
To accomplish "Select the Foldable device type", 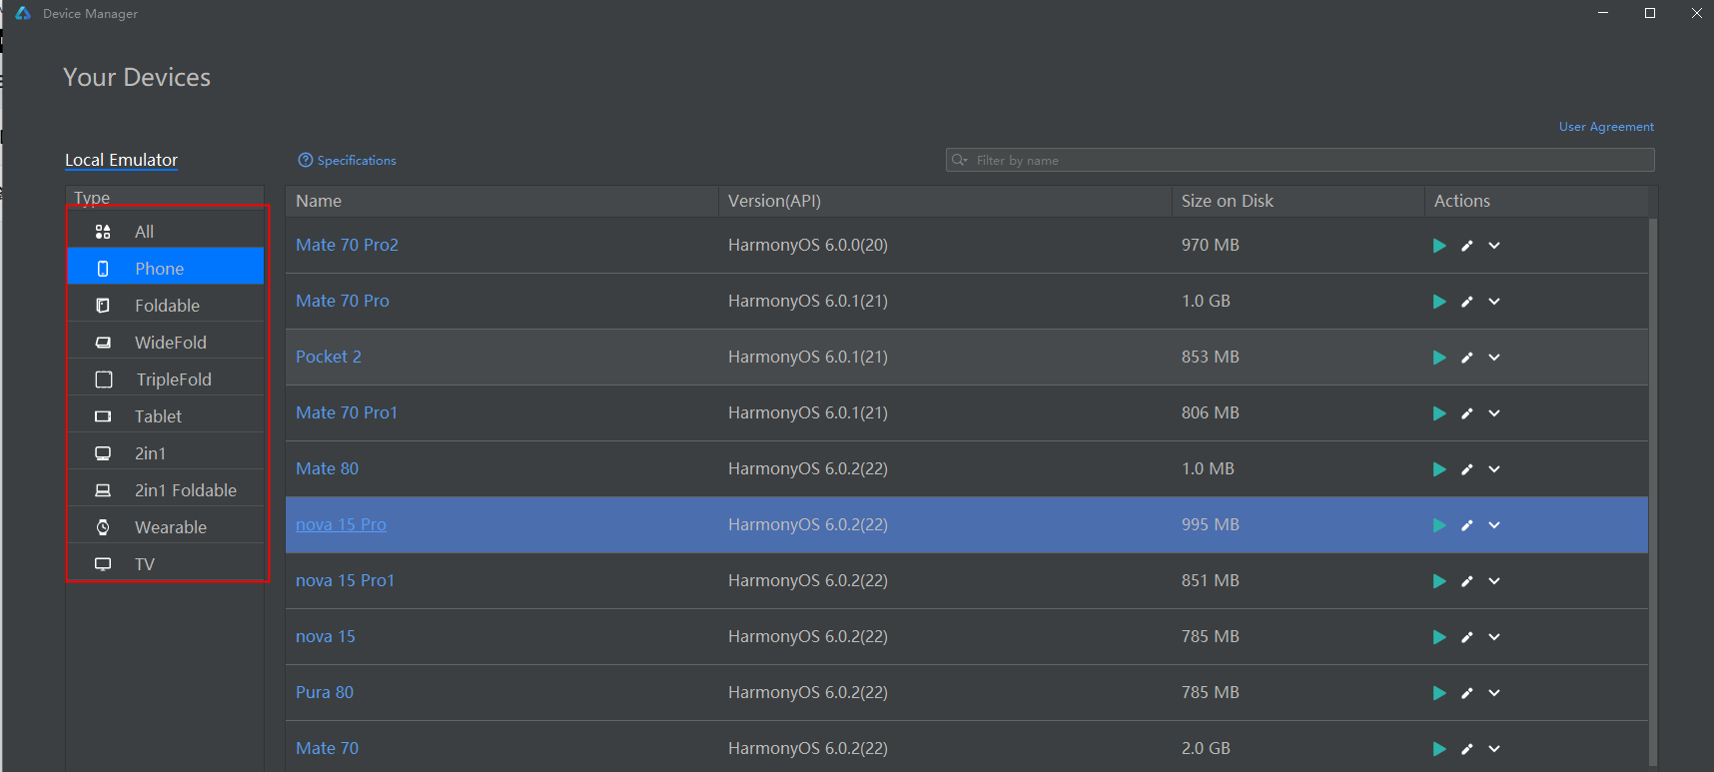I will 166,306.
